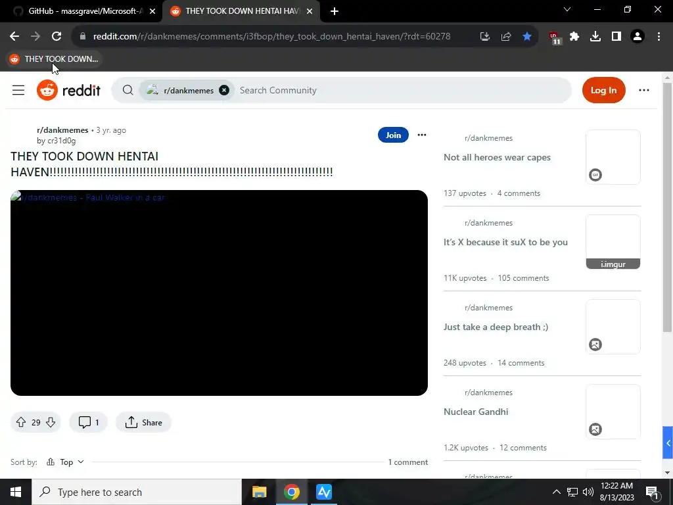Open Chrome downloads
673x505 pixels.
[x=595, y=37]
